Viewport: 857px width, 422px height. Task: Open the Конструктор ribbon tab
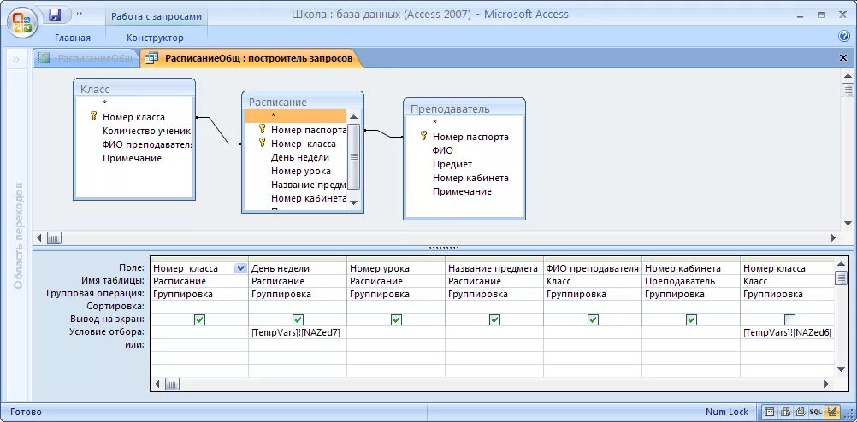click(x=155, y=38)
